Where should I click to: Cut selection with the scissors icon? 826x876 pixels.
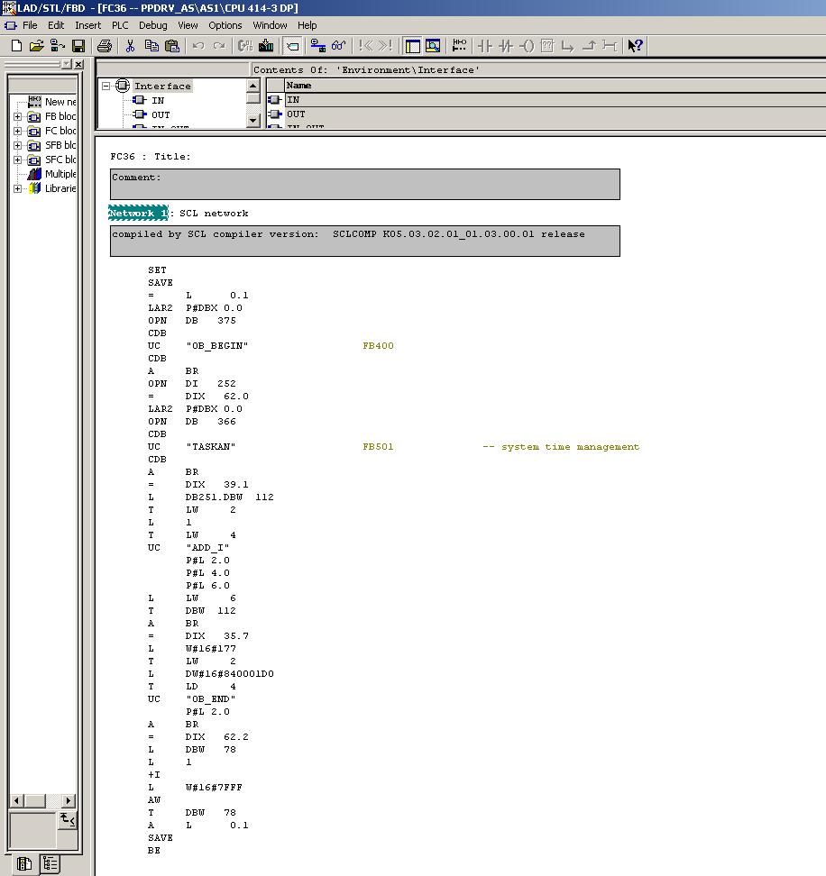[130, 46]
